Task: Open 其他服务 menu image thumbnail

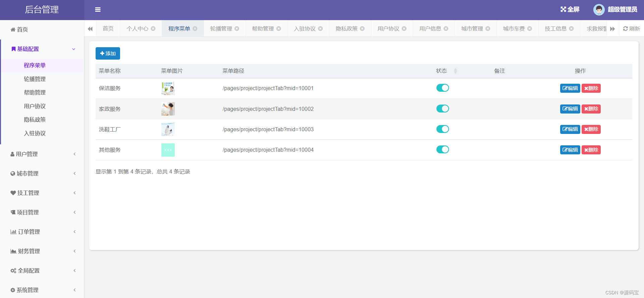Action: coord(168,150)
